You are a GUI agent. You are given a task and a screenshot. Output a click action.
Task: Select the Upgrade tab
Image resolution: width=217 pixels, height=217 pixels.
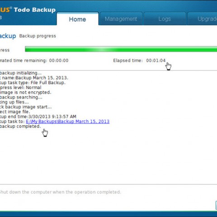point(203,19)
